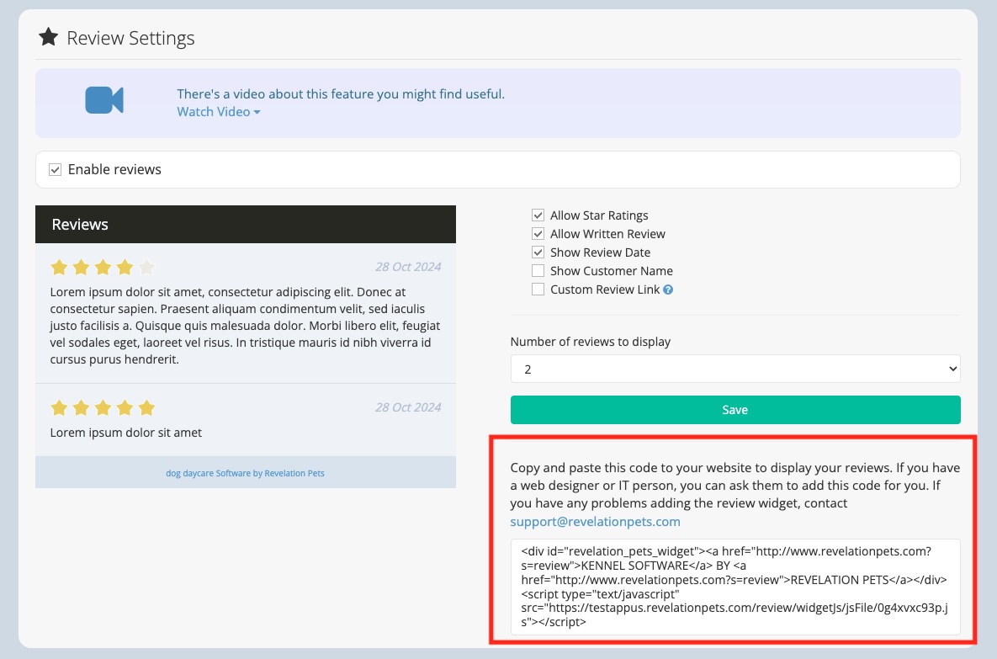Enable Show Customer Name checkbox

(538, 270)
